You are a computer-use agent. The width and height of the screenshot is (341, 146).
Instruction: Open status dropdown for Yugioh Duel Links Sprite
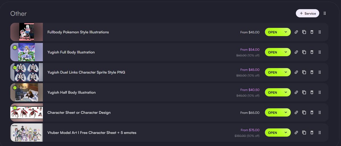pos(278,72)
